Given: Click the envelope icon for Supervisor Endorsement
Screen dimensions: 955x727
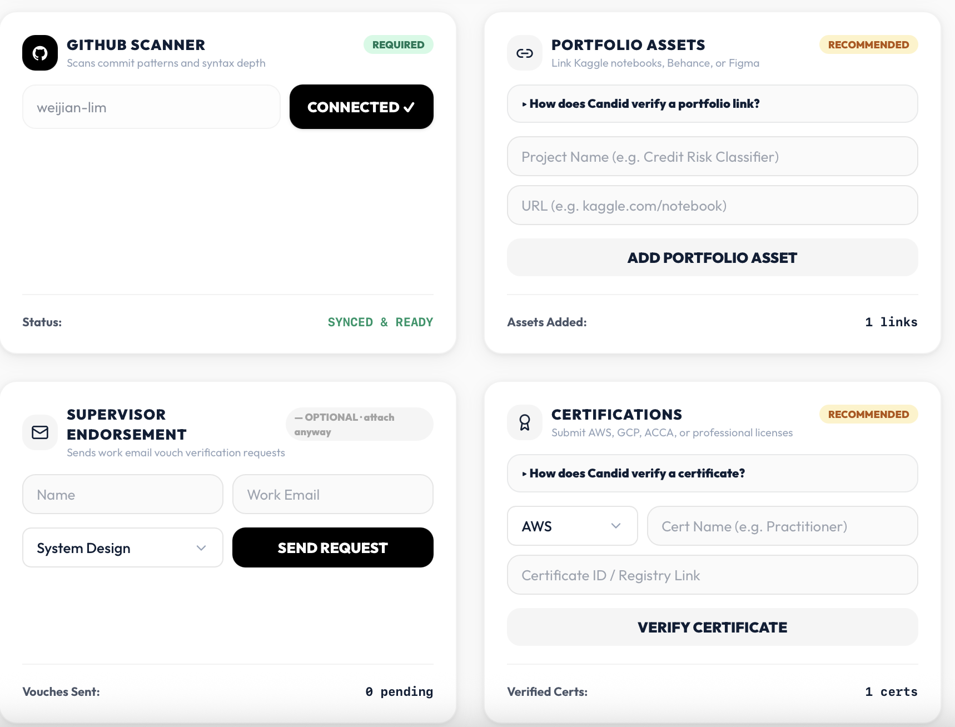Looking at the screenshot, I should click(40, 432).
